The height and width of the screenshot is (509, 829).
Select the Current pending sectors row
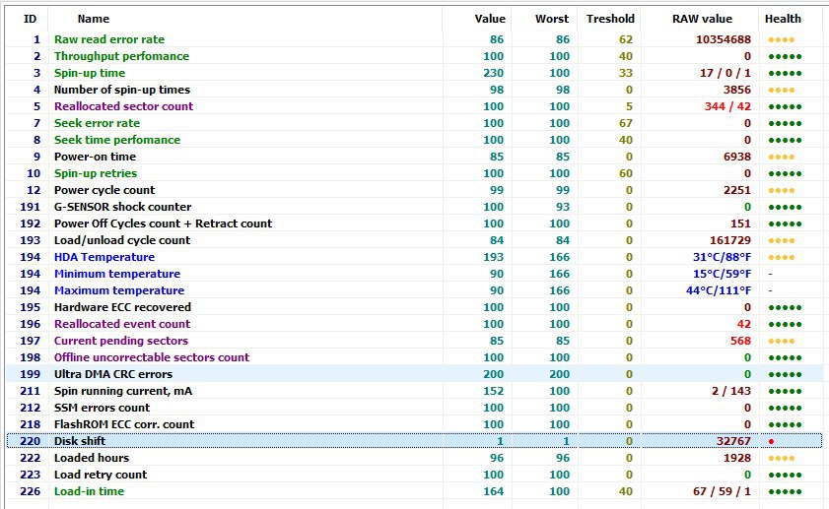121,341
